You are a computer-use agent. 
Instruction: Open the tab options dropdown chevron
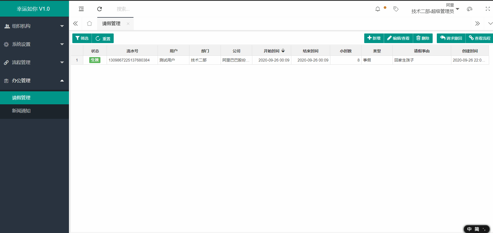point(490,23)
